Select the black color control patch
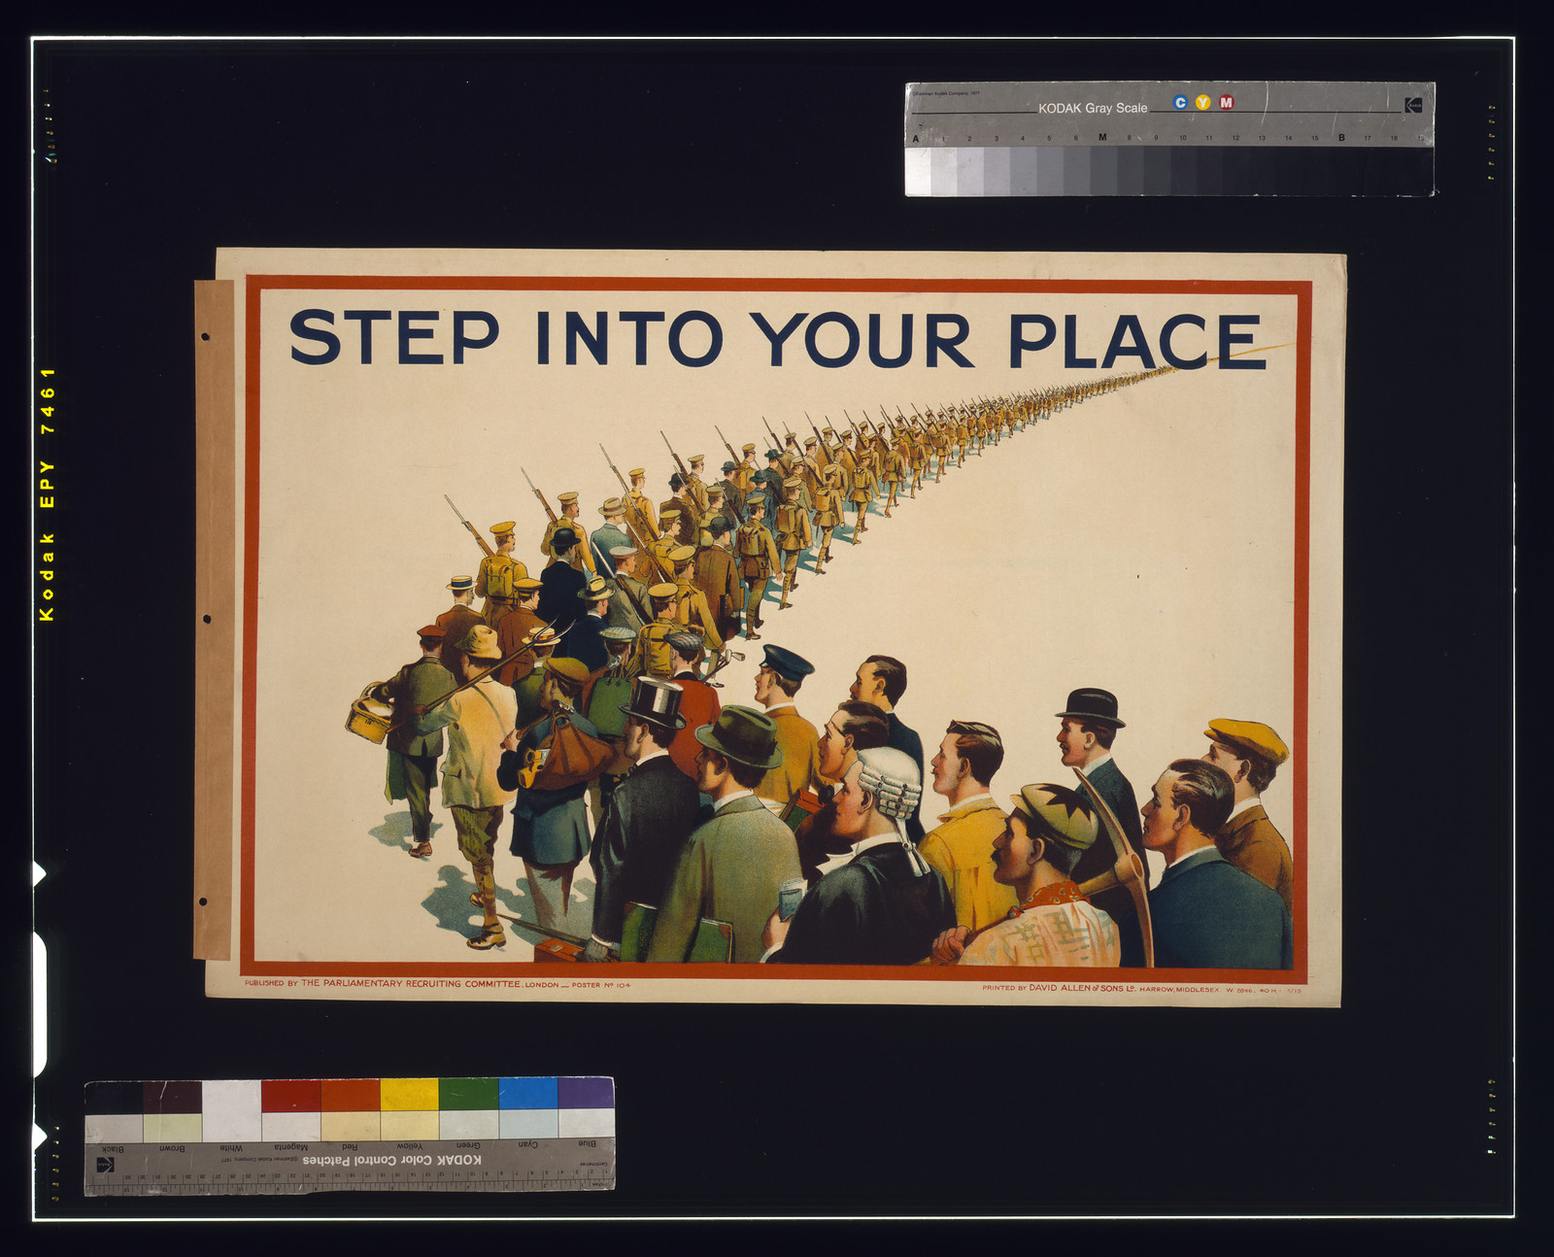Image resolution: width=1554 pixels, height=1257 pixels. tap(114, 1097)
